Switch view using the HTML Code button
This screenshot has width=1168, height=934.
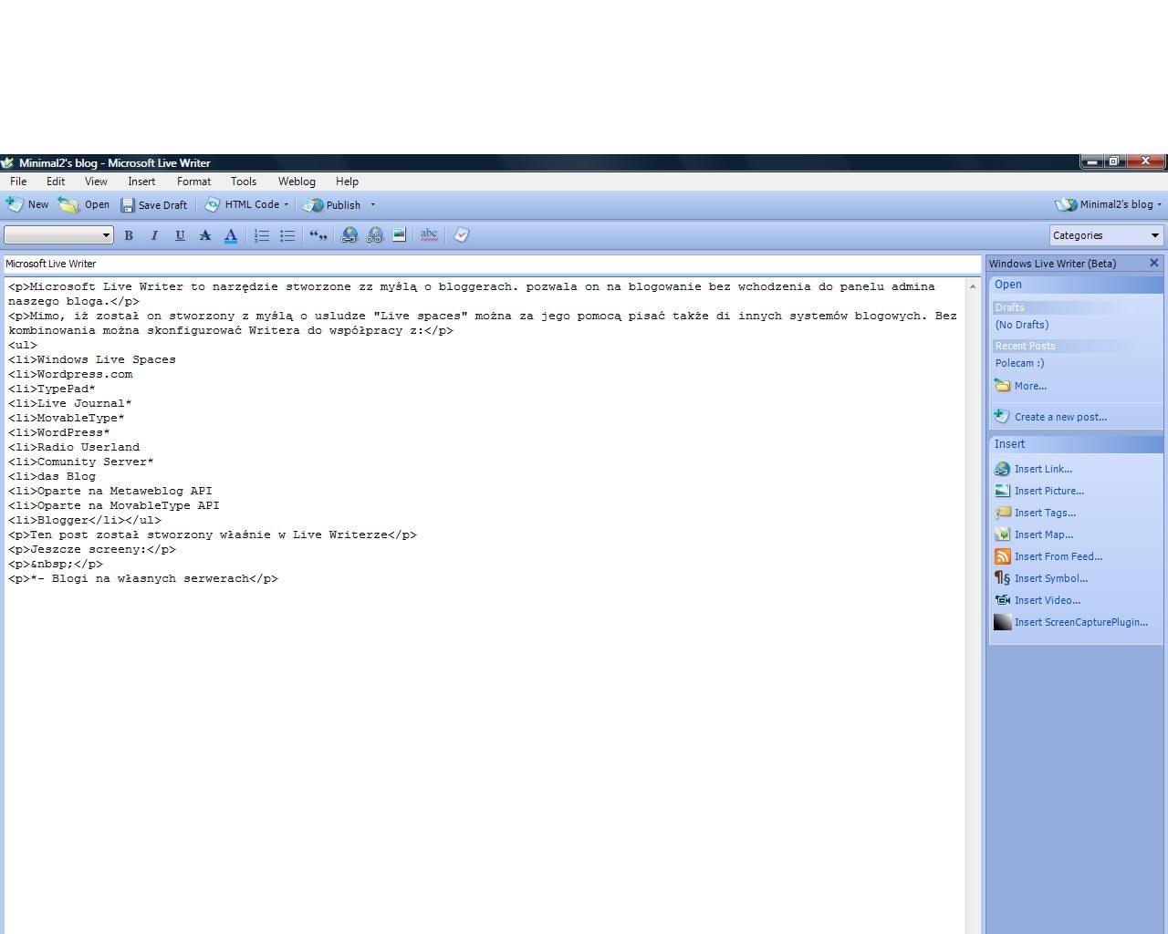242,205
